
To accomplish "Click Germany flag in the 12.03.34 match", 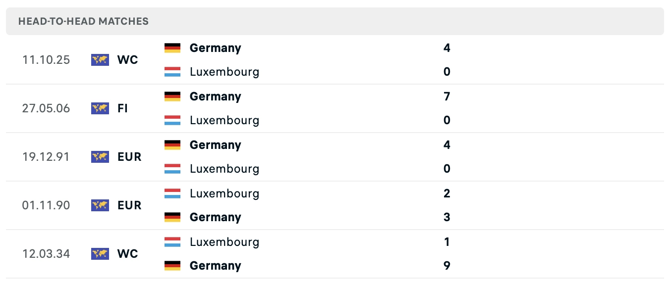I will (x=172, y=266).
